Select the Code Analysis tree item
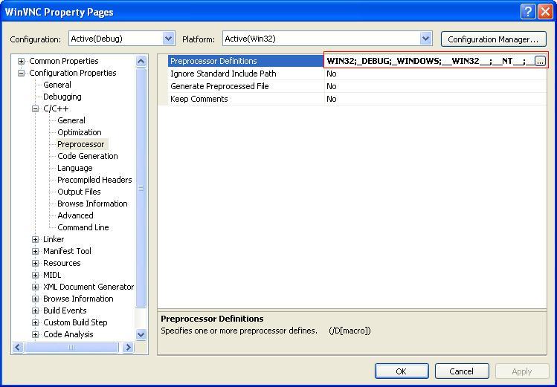This screenshot has height=387, width=557. 68,334
